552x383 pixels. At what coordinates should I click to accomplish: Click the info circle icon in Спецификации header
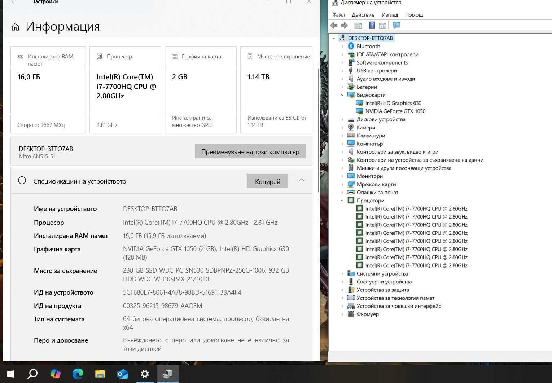coord(22,180)
